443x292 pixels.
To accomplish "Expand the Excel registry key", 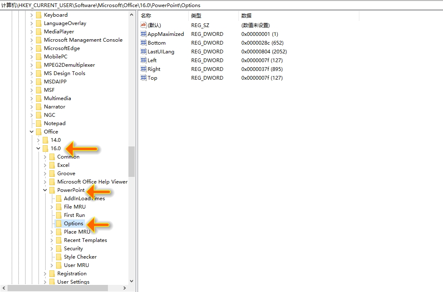I will pyautogui.click(x=45, y=165).
